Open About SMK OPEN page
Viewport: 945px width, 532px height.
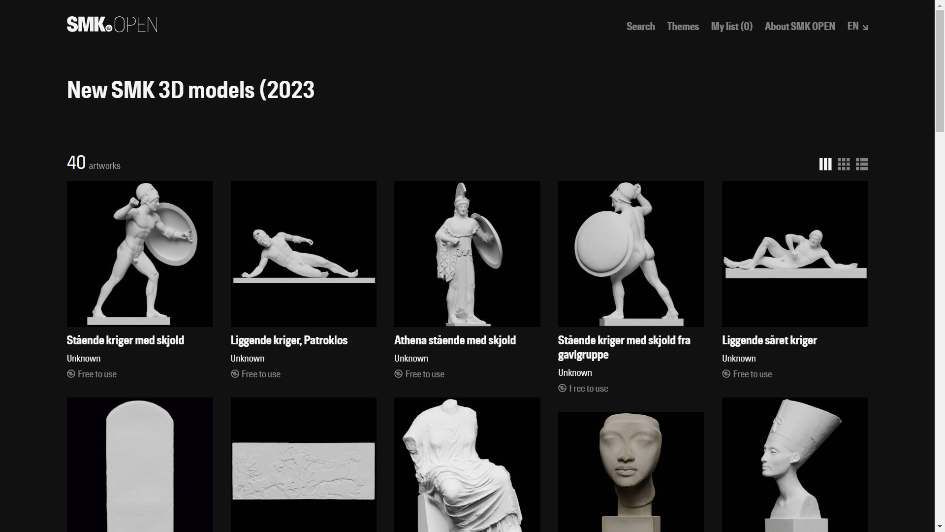click(800, 26)
